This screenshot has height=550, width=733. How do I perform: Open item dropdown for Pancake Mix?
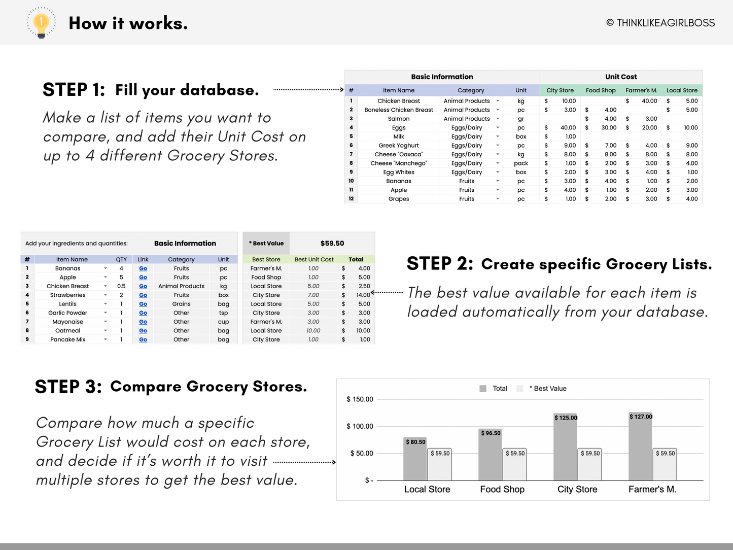105,339
